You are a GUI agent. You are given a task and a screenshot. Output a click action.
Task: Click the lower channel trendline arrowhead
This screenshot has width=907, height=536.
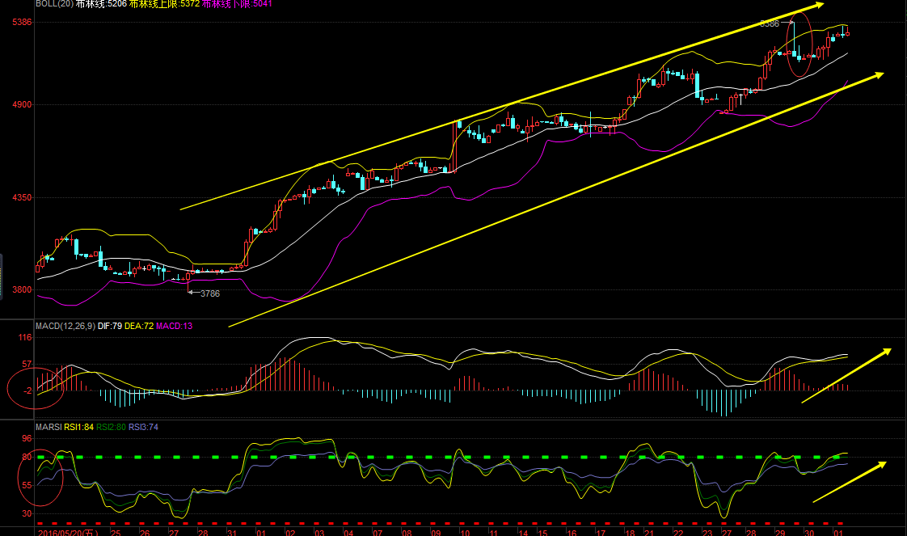point(876,75)
